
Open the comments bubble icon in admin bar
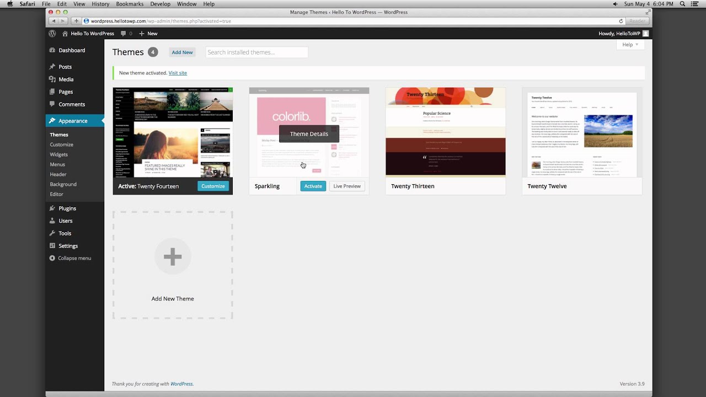point(123,34)
